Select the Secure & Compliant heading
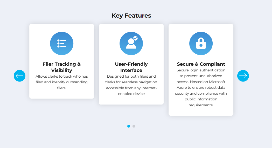The height and width of the screenshot is (148, 272). (x=201, y=64)
